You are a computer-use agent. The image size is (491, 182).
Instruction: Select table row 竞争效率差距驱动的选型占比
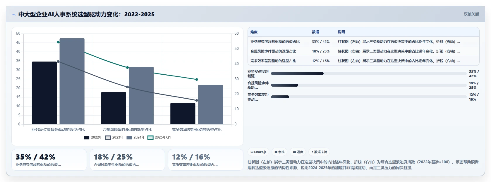363,61
